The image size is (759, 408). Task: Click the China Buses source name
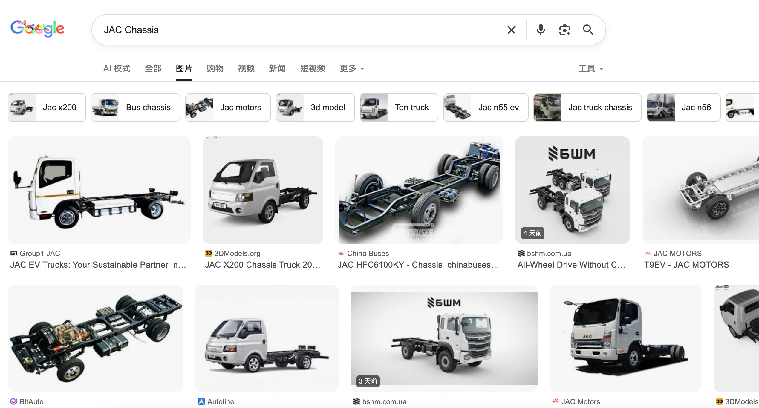click(x=368, y=253)
